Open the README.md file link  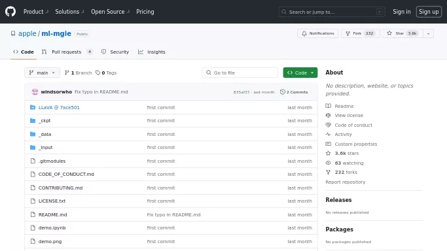click(53, 214)
